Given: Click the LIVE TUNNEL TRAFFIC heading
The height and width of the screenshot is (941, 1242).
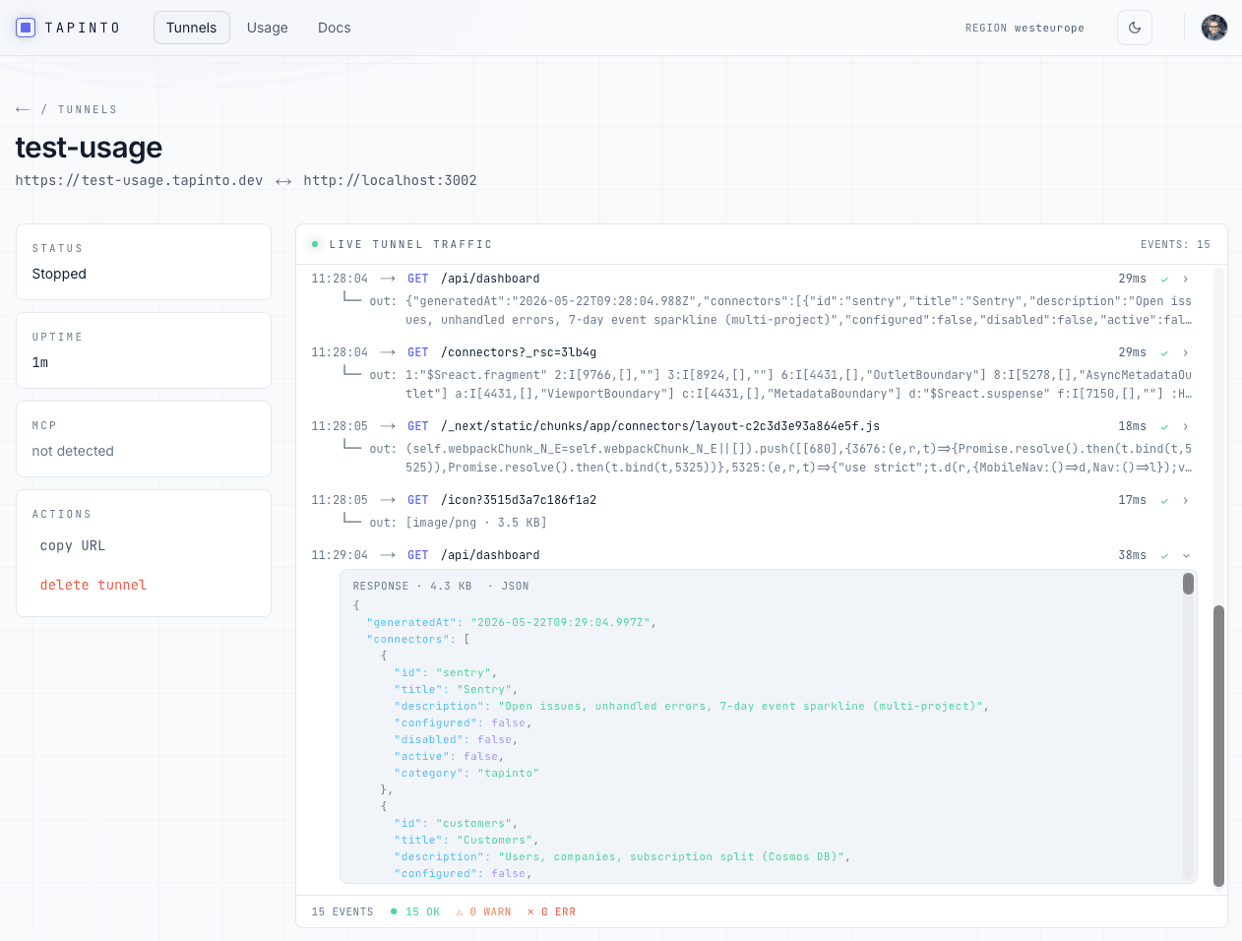Looking at the screenshot, I should coord(410,244).
